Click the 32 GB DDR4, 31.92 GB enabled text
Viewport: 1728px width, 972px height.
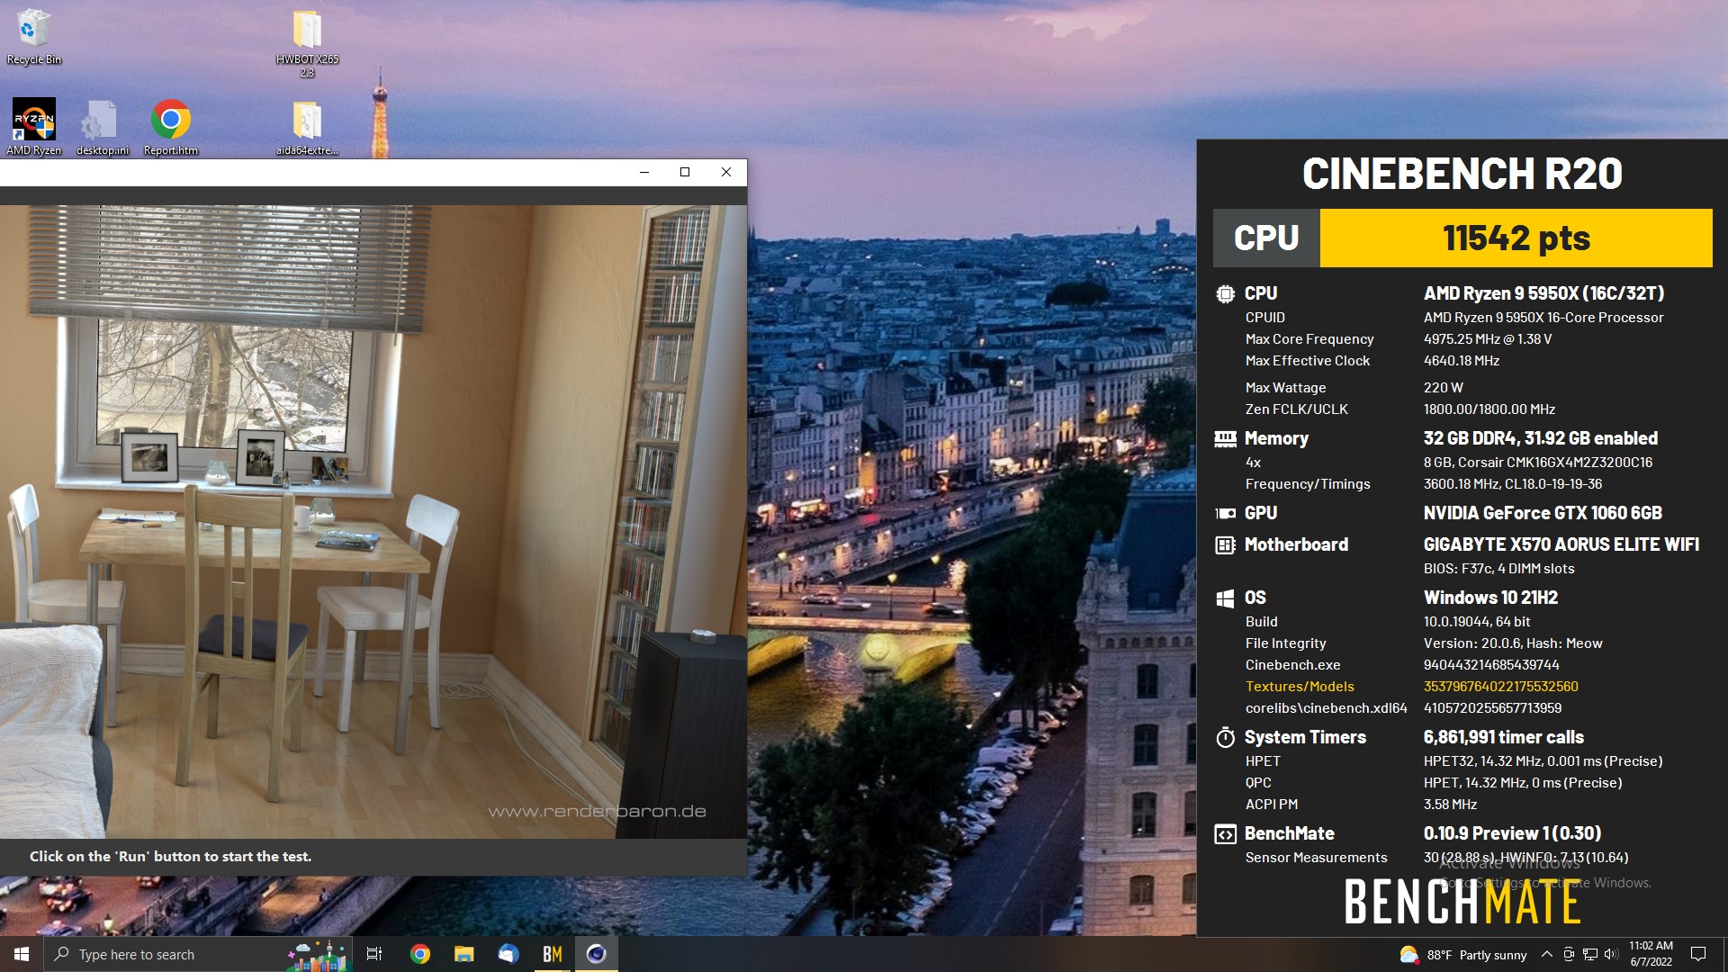[x=1541, y=438]
